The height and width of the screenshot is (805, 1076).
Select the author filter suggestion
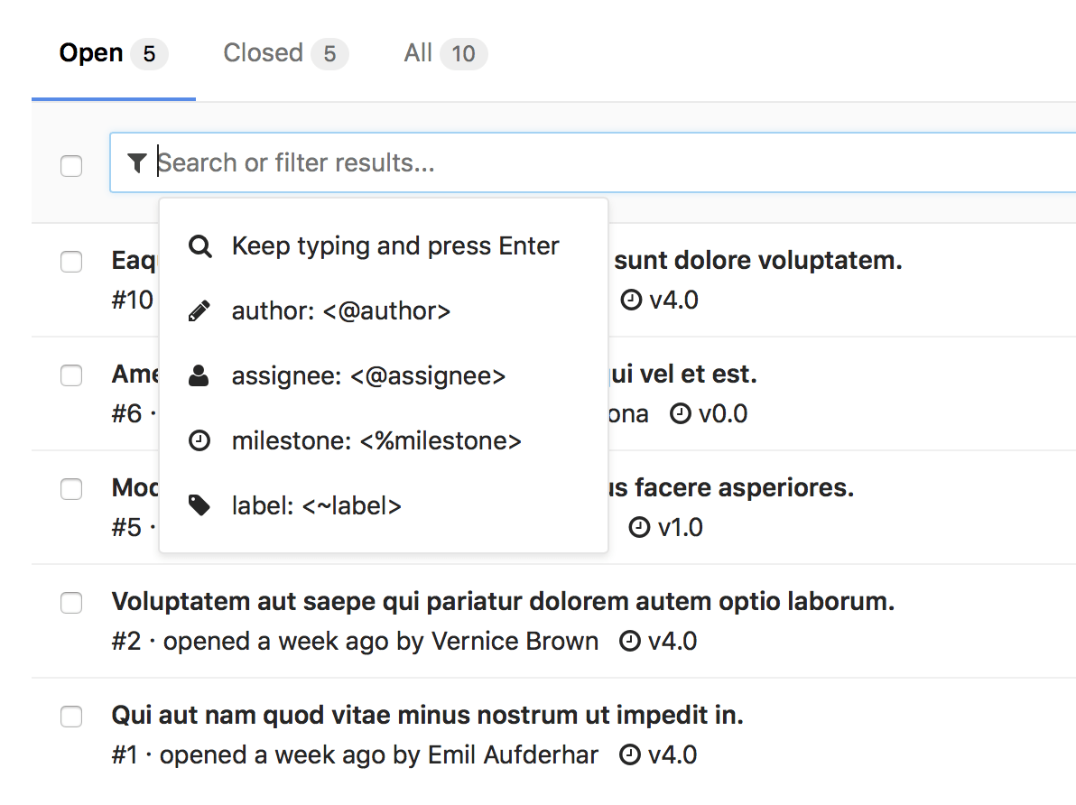pyautogui.click(x=341, y=310)
